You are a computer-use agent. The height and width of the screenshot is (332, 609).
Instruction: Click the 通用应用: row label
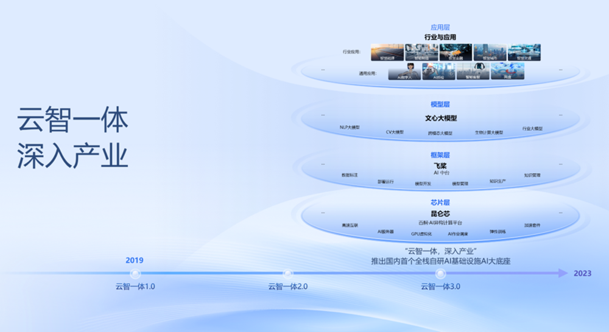click(x=368, y=73)
